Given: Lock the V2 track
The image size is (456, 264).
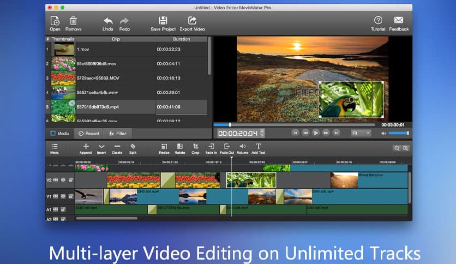Looking at the screenshot, I should (71, 180).
